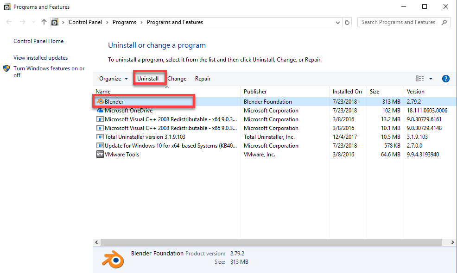Open the address bar history dropdown
The image size is (457, 273).
coord(337,22)
